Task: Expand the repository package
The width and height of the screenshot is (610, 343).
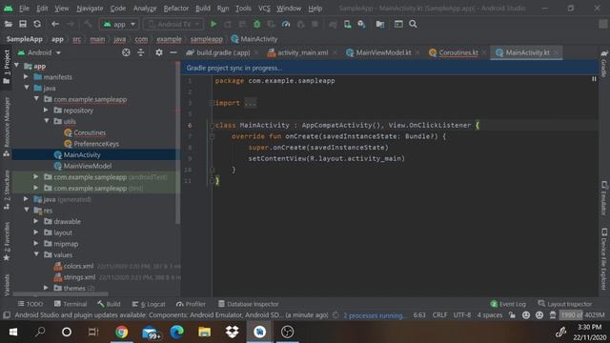Action: (x=46, y=111)
